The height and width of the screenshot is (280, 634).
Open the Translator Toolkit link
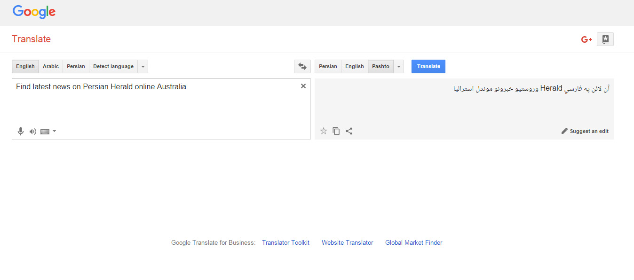pyautogui.click(x=286, y=243)
